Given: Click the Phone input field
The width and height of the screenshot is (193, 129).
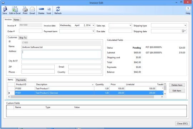Looking at the screenshot, I should (x=38, y=71).
